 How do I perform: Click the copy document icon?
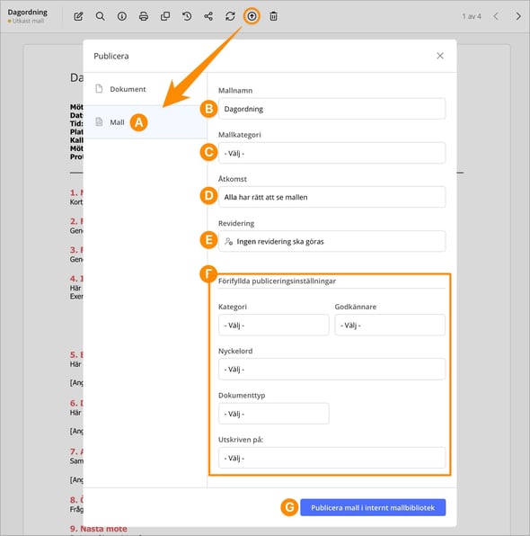(x=165, y=16)
